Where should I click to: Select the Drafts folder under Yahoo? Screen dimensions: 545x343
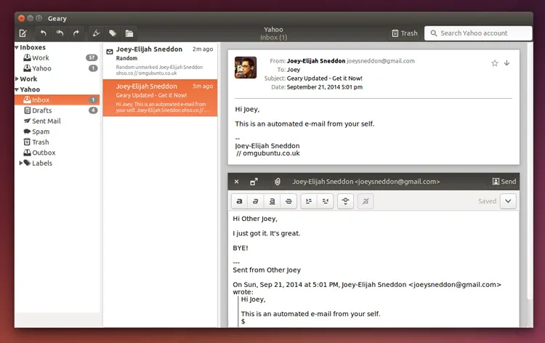tap(41, 110)
